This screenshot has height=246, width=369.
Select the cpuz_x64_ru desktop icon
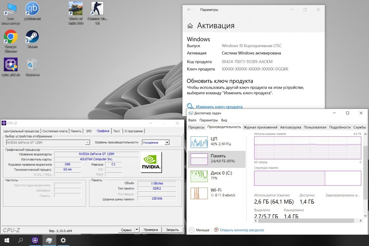pos(11,67)
